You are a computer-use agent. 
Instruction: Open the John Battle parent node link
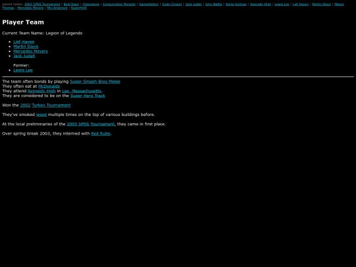pyautogui.click(x=214, y=4)
